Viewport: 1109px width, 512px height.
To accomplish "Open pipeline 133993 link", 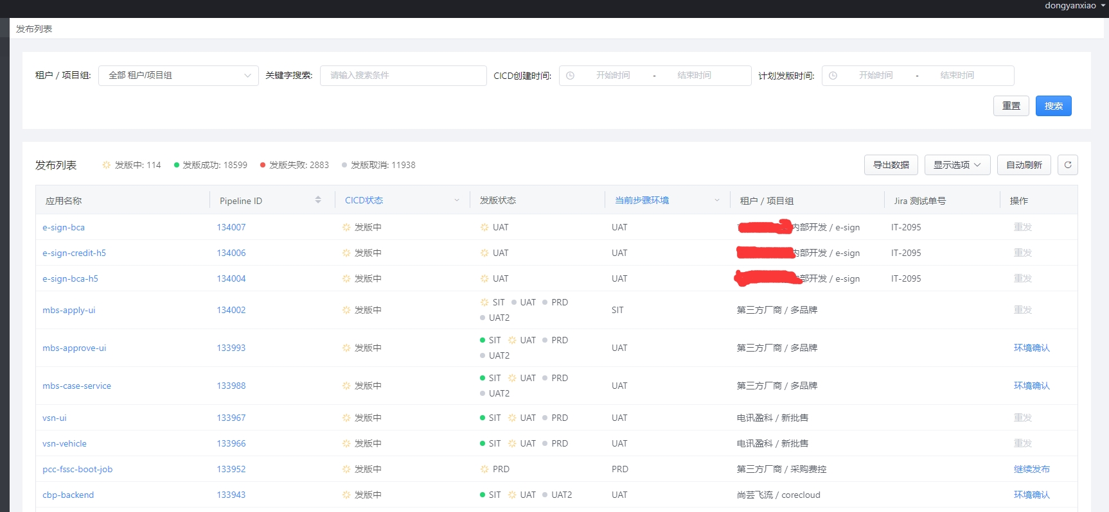I will 231,348.
